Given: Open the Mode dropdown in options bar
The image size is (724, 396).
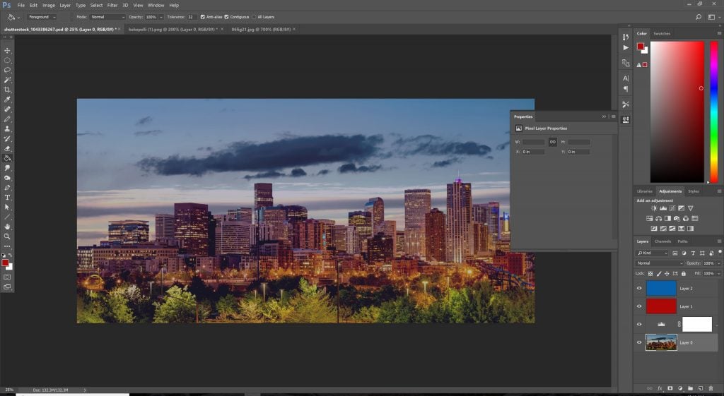Looking at the screenshot, I should (x=107, y=16).
